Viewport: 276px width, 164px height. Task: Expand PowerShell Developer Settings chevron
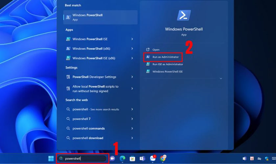[x=132, y=77]
